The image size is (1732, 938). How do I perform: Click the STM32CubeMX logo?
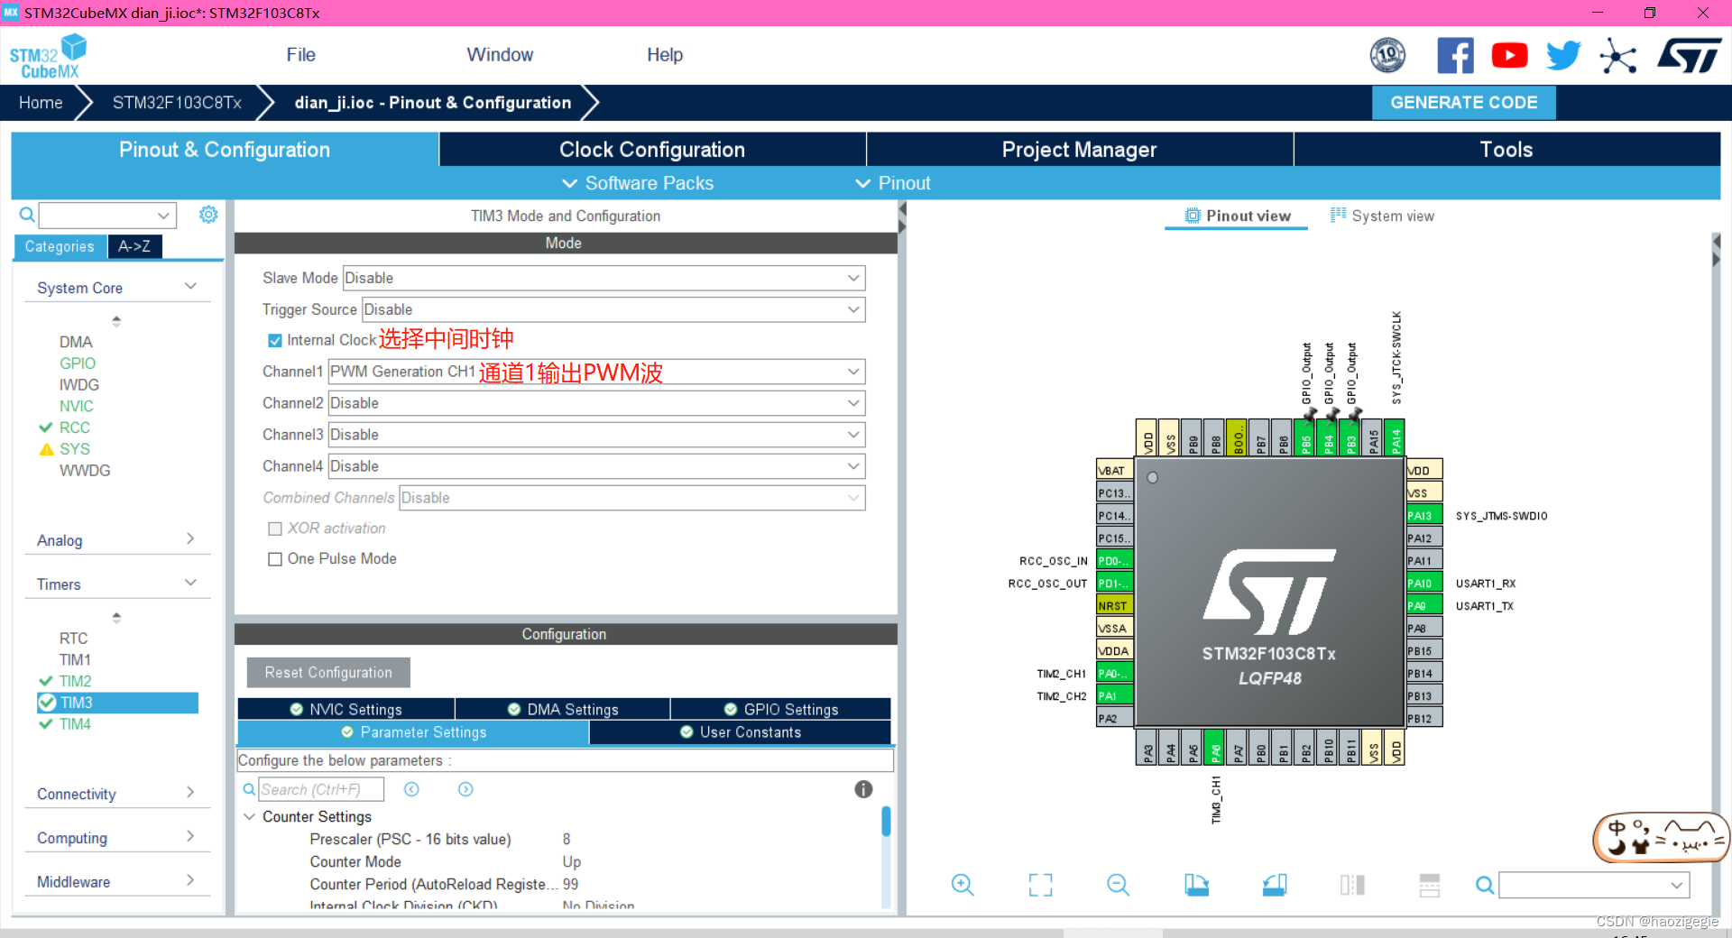point(48,56)
